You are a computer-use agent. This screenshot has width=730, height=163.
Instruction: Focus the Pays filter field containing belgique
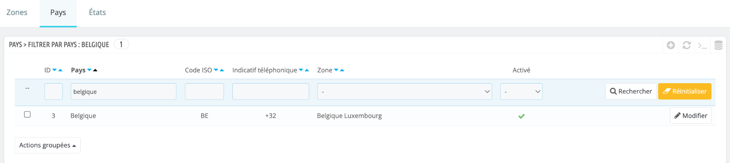[x=123, y=92]
